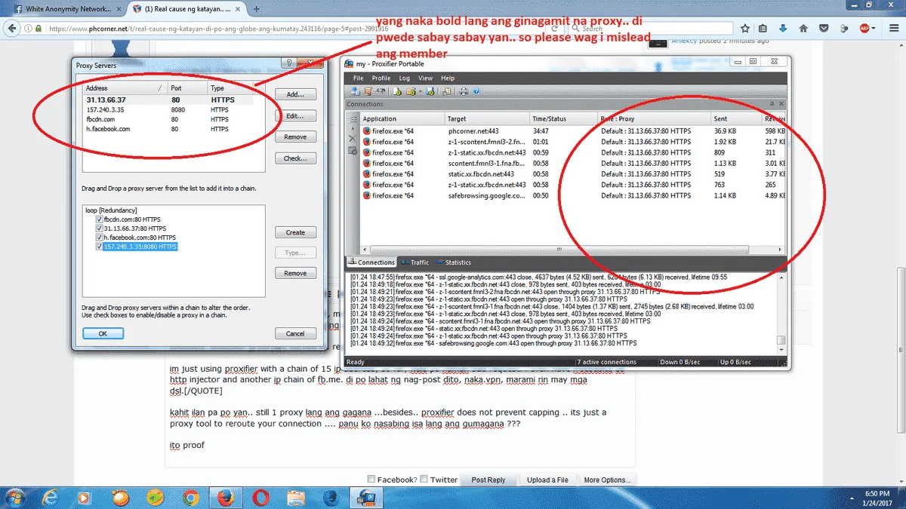Open File menu in Proxifier
Image resolution: width=906 pixels, height=509 pixels.
(358, 78)
